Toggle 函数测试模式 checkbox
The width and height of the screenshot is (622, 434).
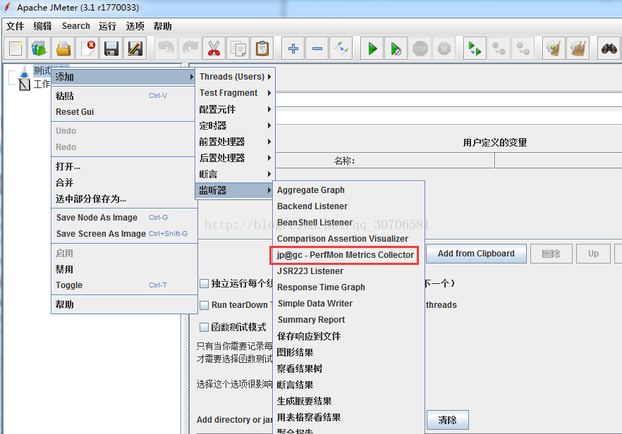click(204, 327)
